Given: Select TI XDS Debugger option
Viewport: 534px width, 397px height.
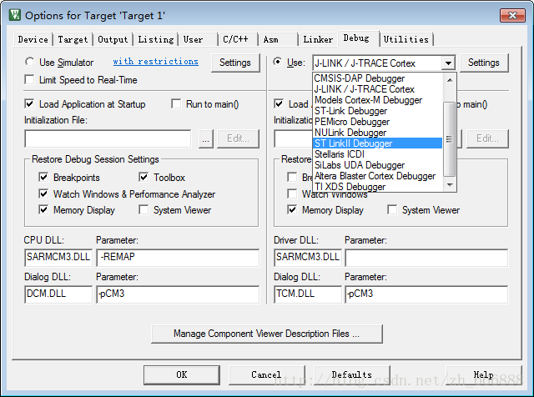Looking at the screenshot, I should coord(378,187).
